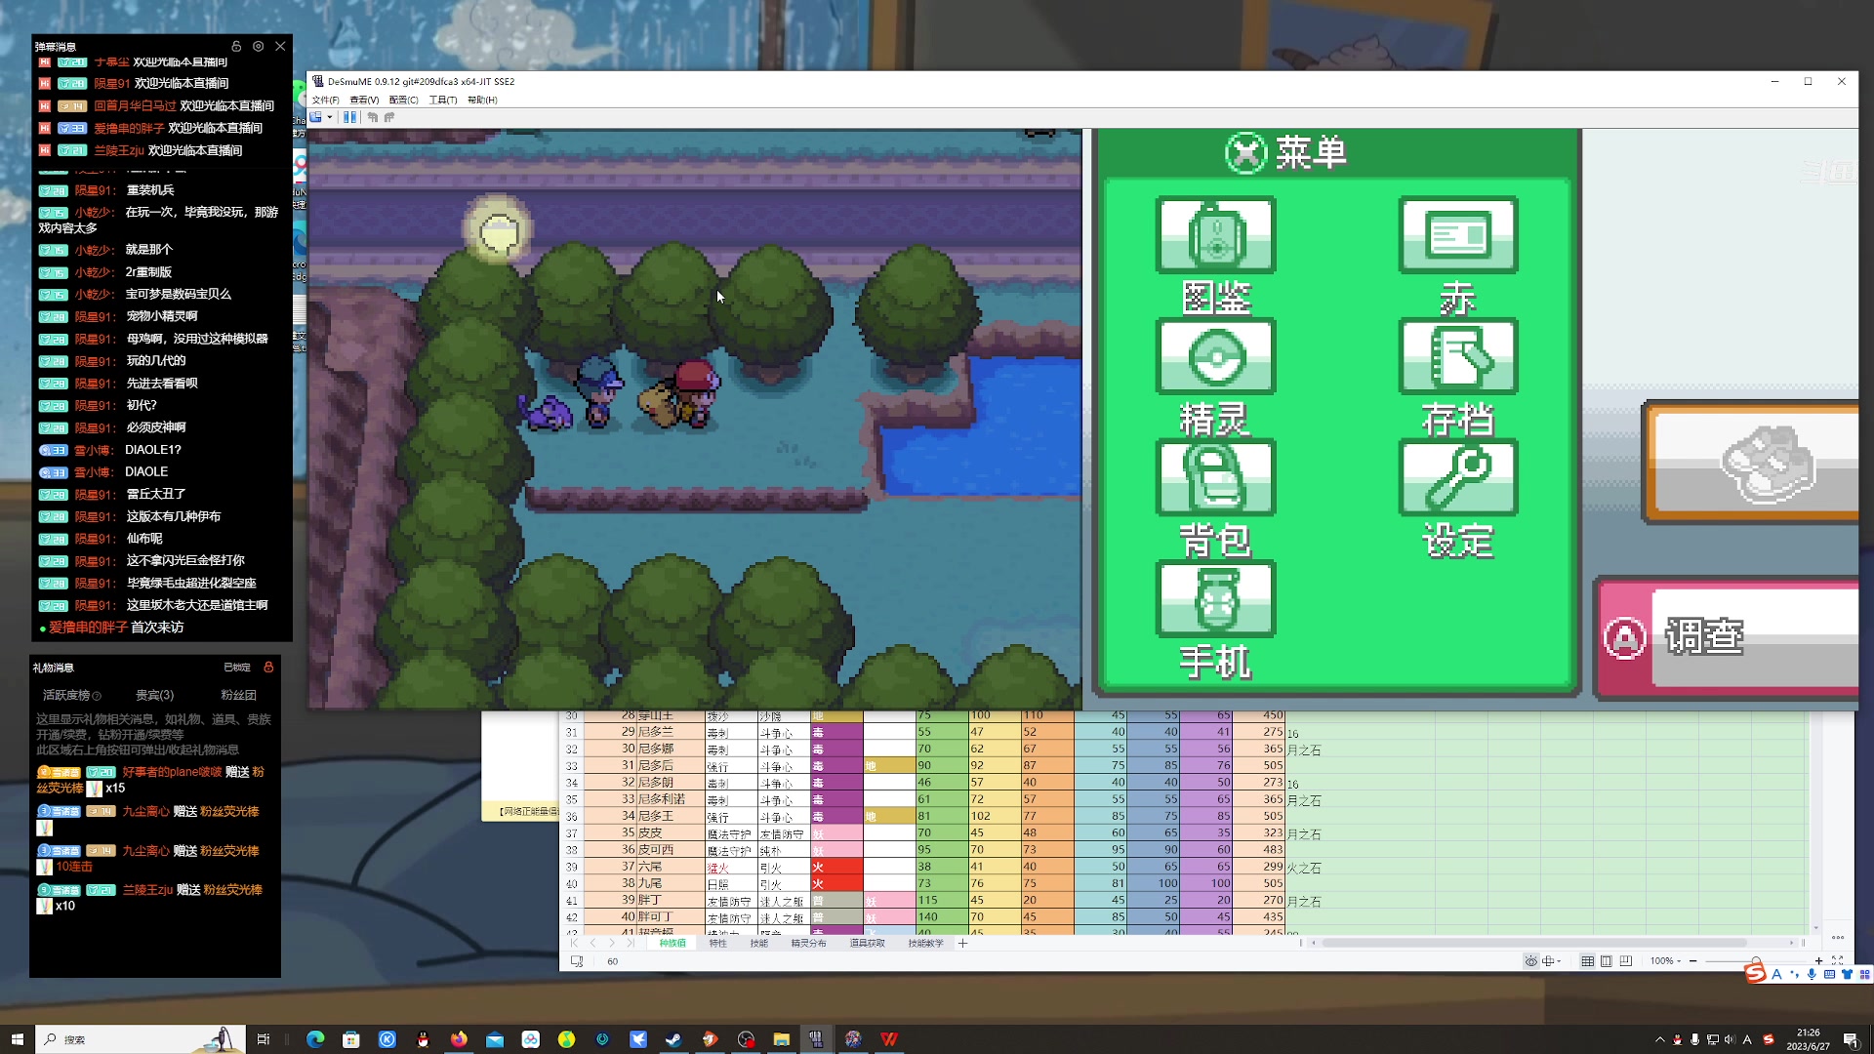Click the DeSmuME open ROM toolbar icon
The height and width of the screenshot is (1054, 1874).
[x=316, y=117]
